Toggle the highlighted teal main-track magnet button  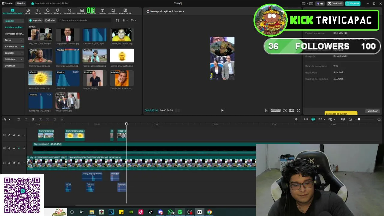[x=313, y=119]
